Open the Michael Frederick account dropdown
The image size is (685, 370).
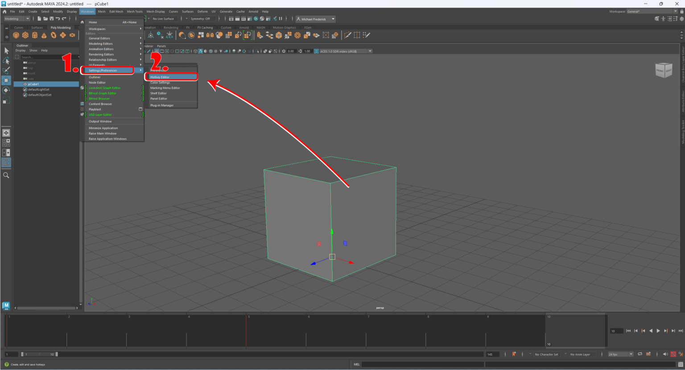316,19
